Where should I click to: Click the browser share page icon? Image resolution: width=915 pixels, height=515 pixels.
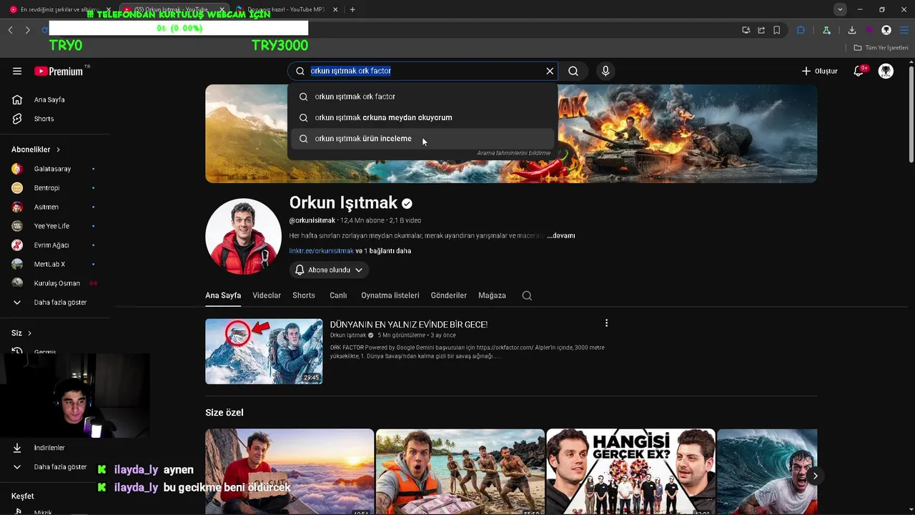pos(761,30)
